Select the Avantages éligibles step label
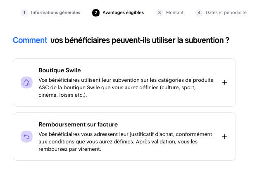 (x=123, y=12)
